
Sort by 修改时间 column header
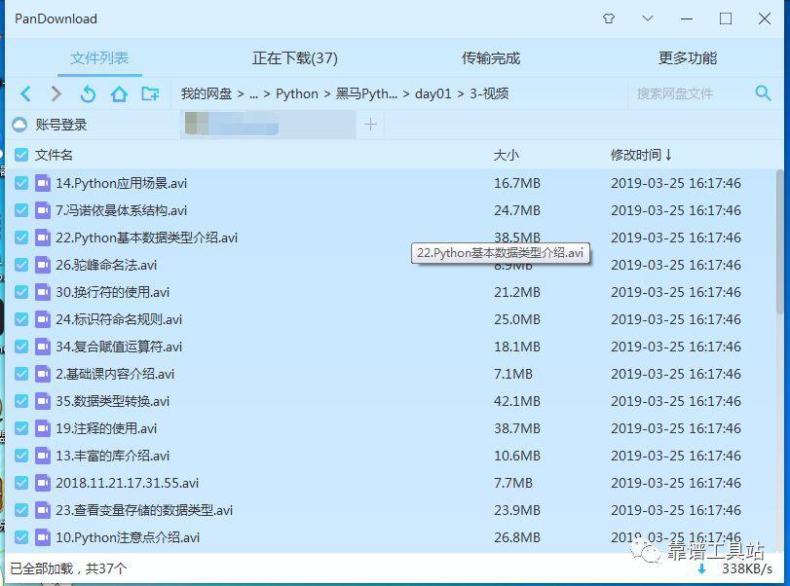(641, 155)
